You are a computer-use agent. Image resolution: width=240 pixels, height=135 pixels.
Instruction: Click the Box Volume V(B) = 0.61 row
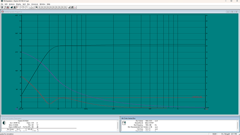coord(147,121)
